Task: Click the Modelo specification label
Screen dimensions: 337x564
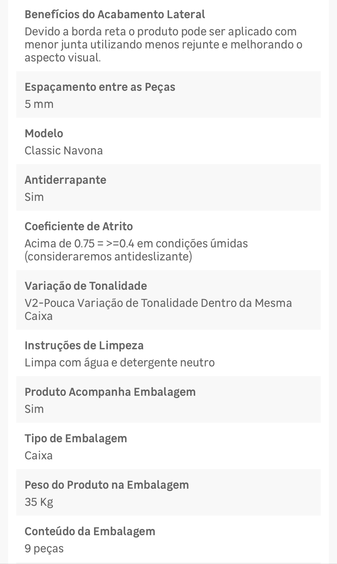Action: [44, 133]
